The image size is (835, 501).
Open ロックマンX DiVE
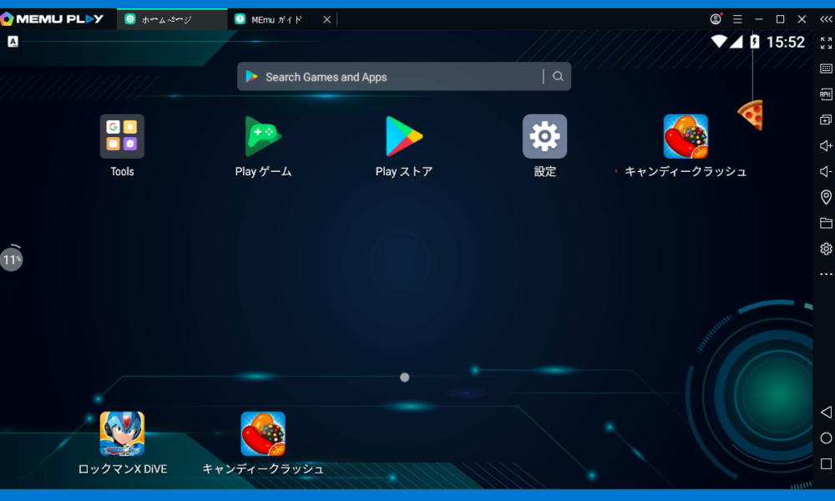coord(122,433)
